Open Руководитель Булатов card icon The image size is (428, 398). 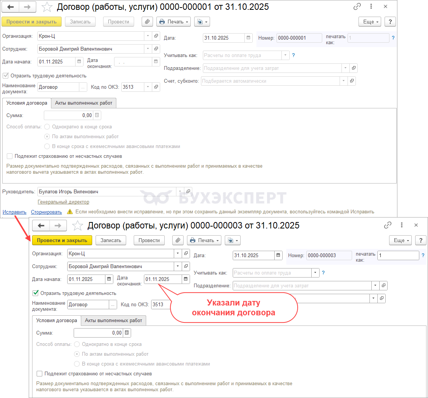point(188,191)
